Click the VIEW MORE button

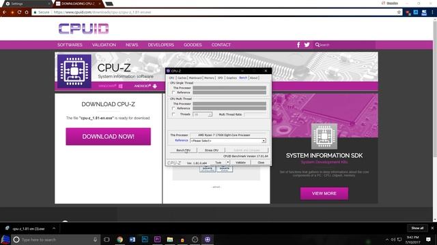pos(324,193)
